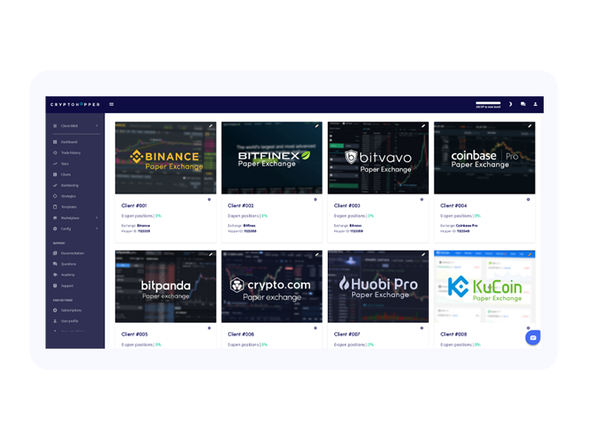This screenshot has width=589, height=445.
Task: Open the user account icon in header
Action: pos(536,104)
